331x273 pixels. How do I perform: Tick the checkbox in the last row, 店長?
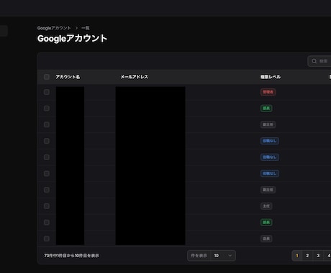pos(47,239)
